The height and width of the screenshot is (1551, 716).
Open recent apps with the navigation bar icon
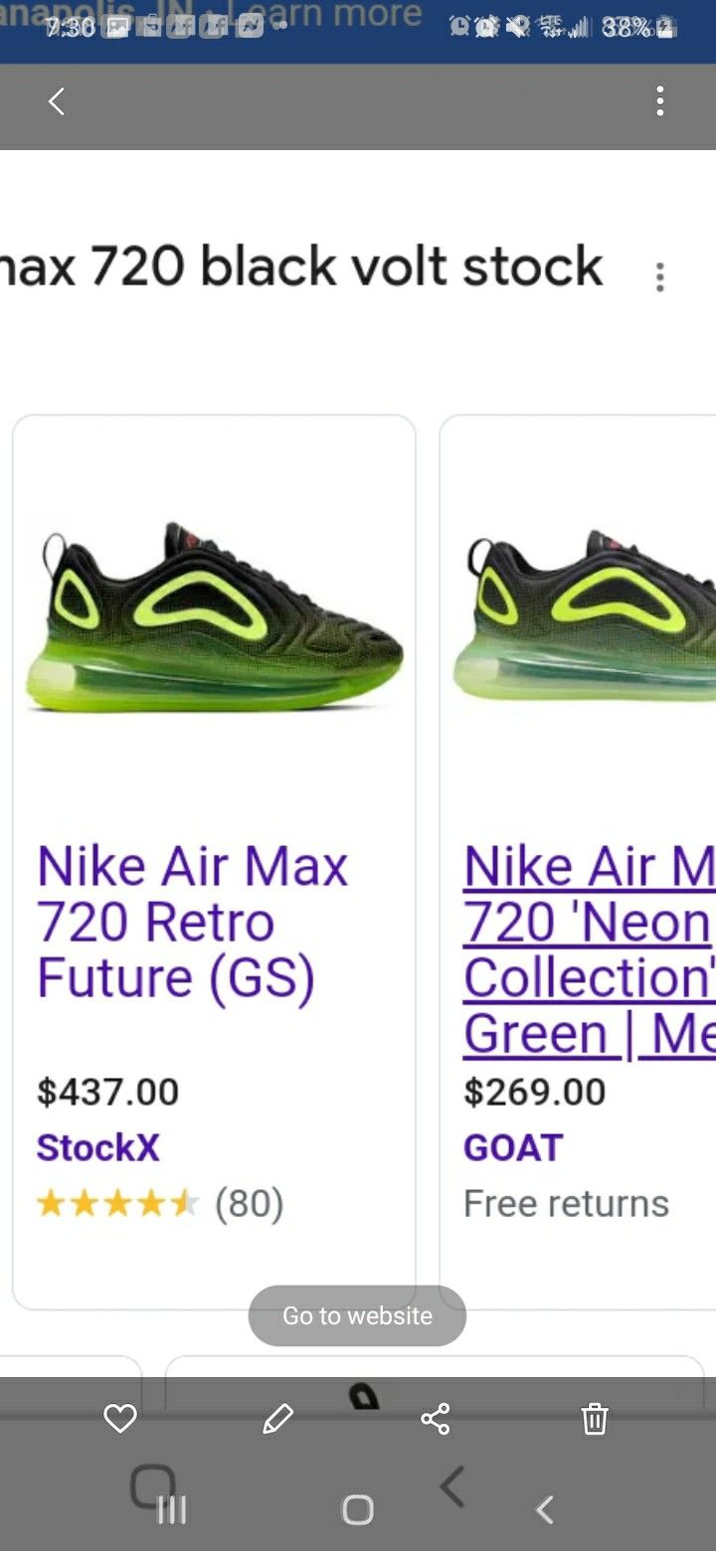point(172,1510)
